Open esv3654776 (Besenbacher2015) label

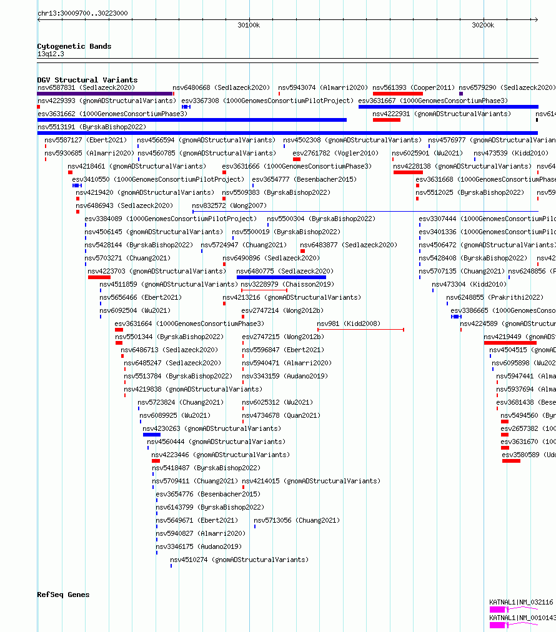pos(208,494)
